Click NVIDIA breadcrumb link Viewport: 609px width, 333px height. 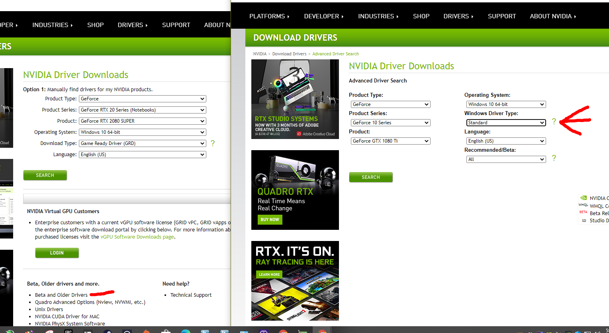pos(260,54)
